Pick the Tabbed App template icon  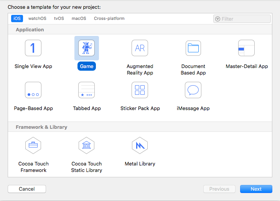(87, 90)
